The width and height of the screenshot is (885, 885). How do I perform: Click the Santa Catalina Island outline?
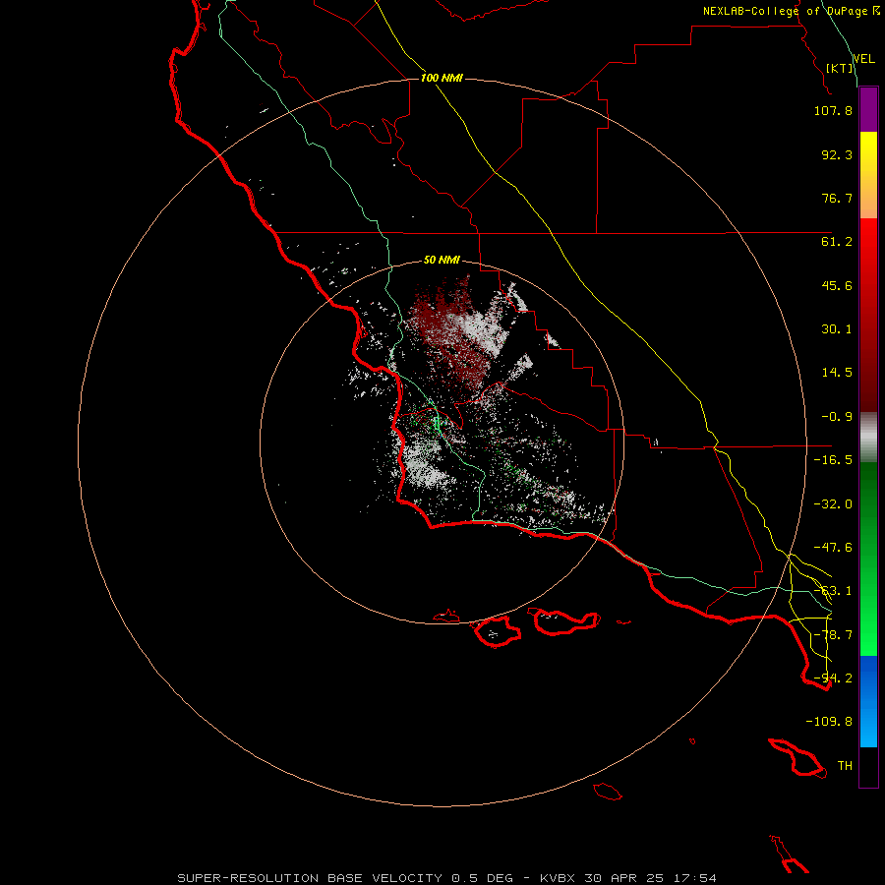coord(798,758)
